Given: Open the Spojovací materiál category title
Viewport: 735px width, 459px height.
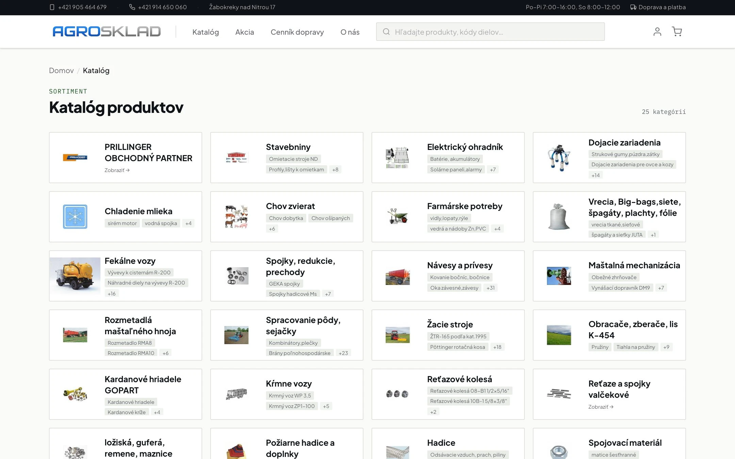Looking at the screenshot, I should tap(625, 443).
